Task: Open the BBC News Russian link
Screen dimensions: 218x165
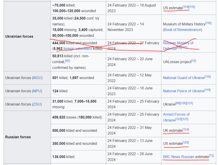Action: pos(179,157)
